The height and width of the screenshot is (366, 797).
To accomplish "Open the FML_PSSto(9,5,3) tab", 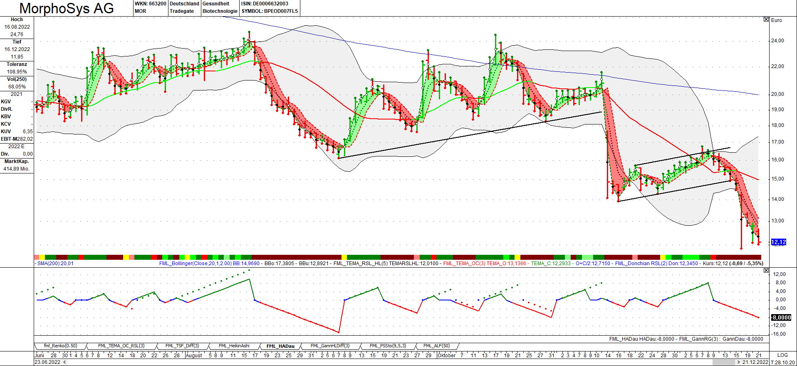I will (x=388, y=346).
